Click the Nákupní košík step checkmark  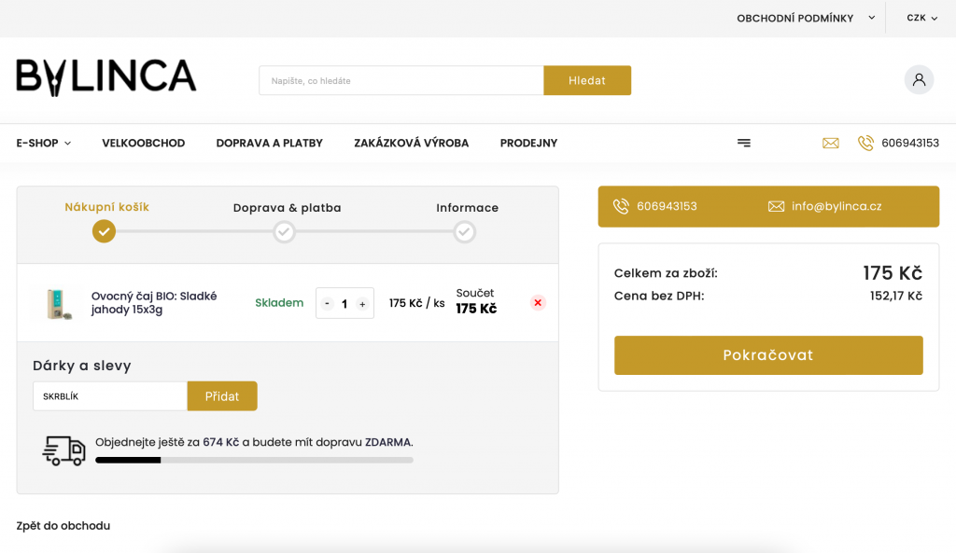point(104,231)
